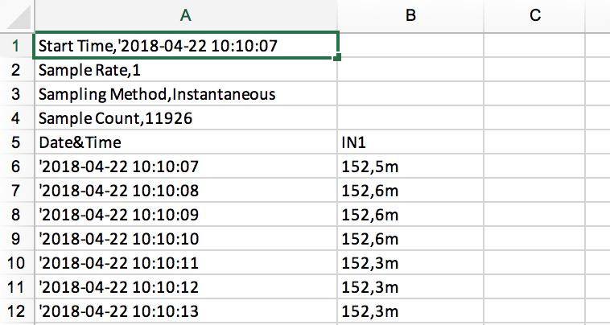This screenshot has height=325, width=610.
Task: Click the fill handle of cell A1
Action: (337, 57)
